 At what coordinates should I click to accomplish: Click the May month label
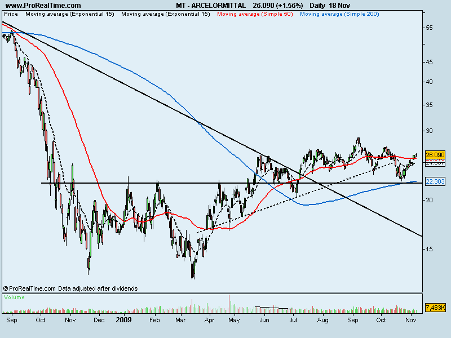tap(234, 320)
